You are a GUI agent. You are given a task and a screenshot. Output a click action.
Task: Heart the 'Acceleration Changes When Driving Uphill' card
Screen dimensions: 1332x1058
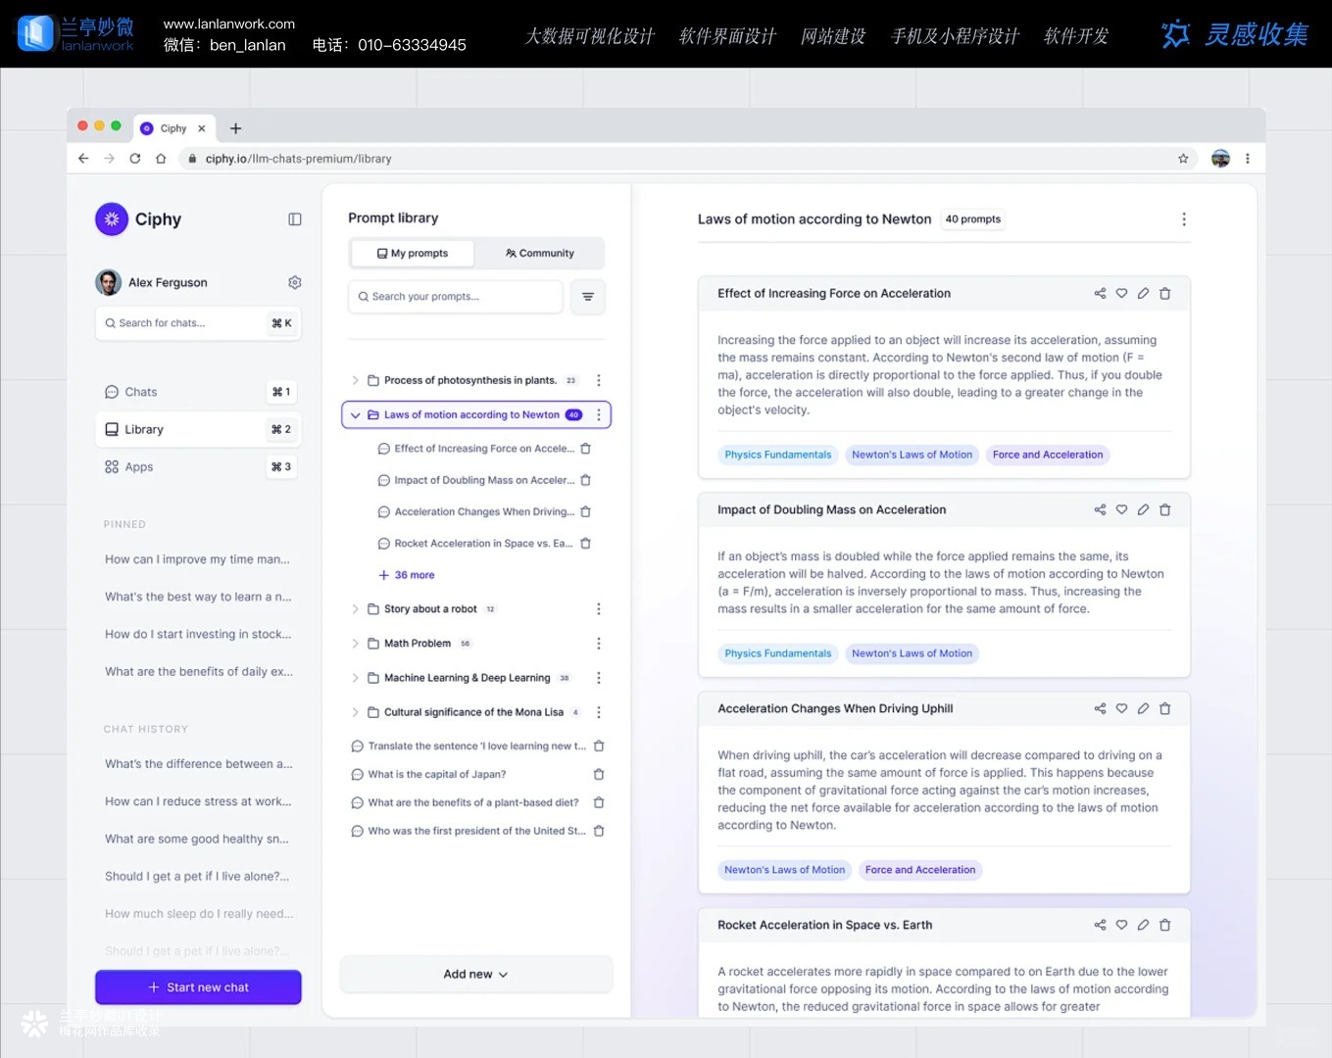(x=1121, y=708)
